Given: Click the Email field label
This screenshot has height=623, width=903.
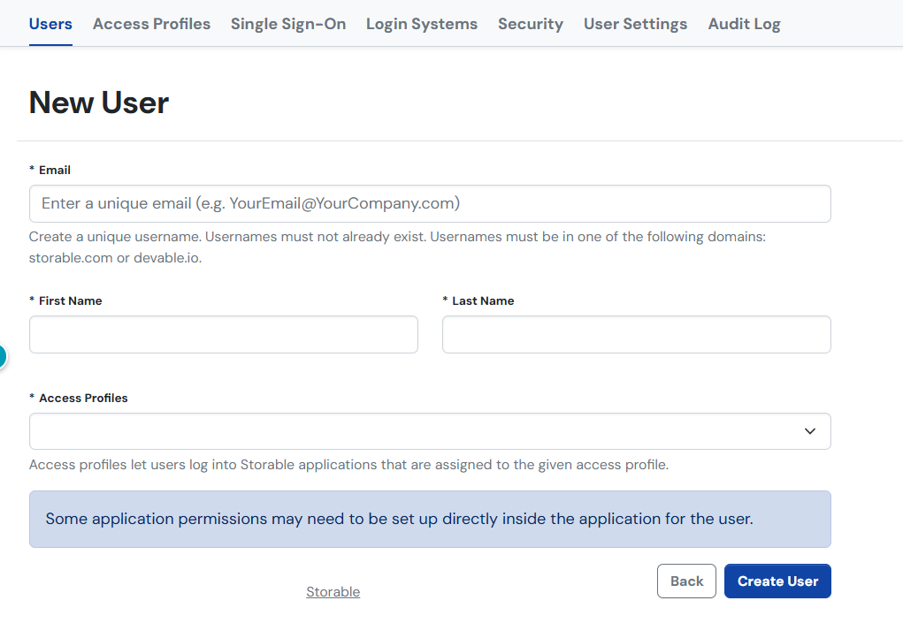Looking at the screenshot, I should [54, 170].
